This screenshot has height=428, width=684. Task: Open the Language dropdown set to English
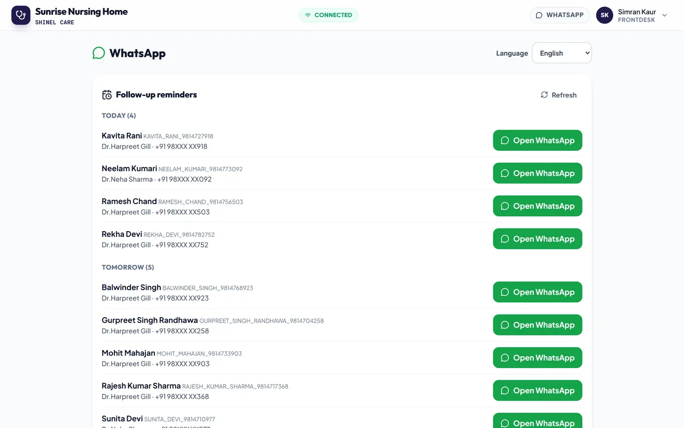click(x=562, y=53)
